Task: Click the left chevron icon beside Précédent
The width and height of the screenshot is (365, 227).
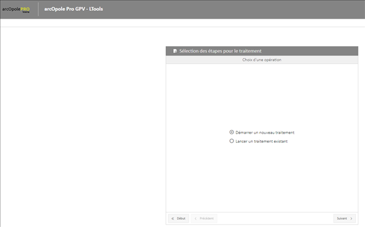Action: pos(195,219)
